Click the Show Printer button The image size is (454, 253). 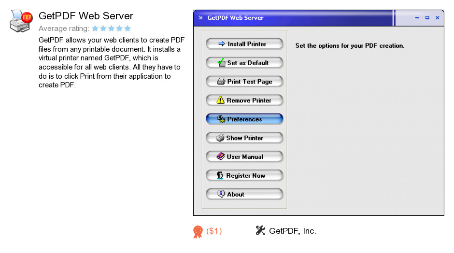[x=244, y=138]
